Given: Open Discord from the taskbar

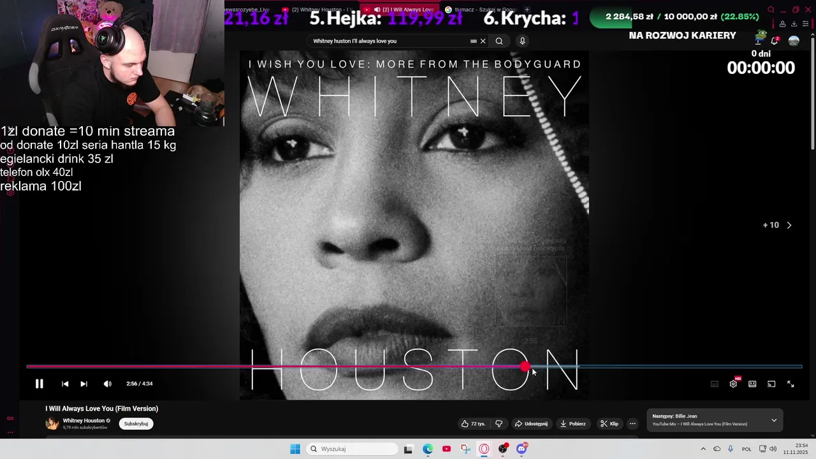Looking at the screenshot, I should pos(521,449).
